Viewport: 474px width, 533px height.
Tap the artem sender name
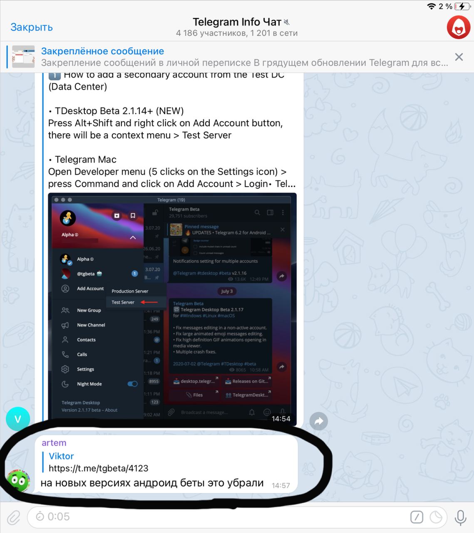tap(54, 443)
